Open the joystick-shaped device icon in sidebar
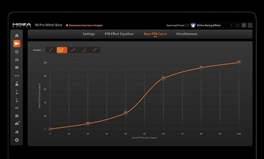The height and width of the screenshot is (159, 264). point(17,84)
